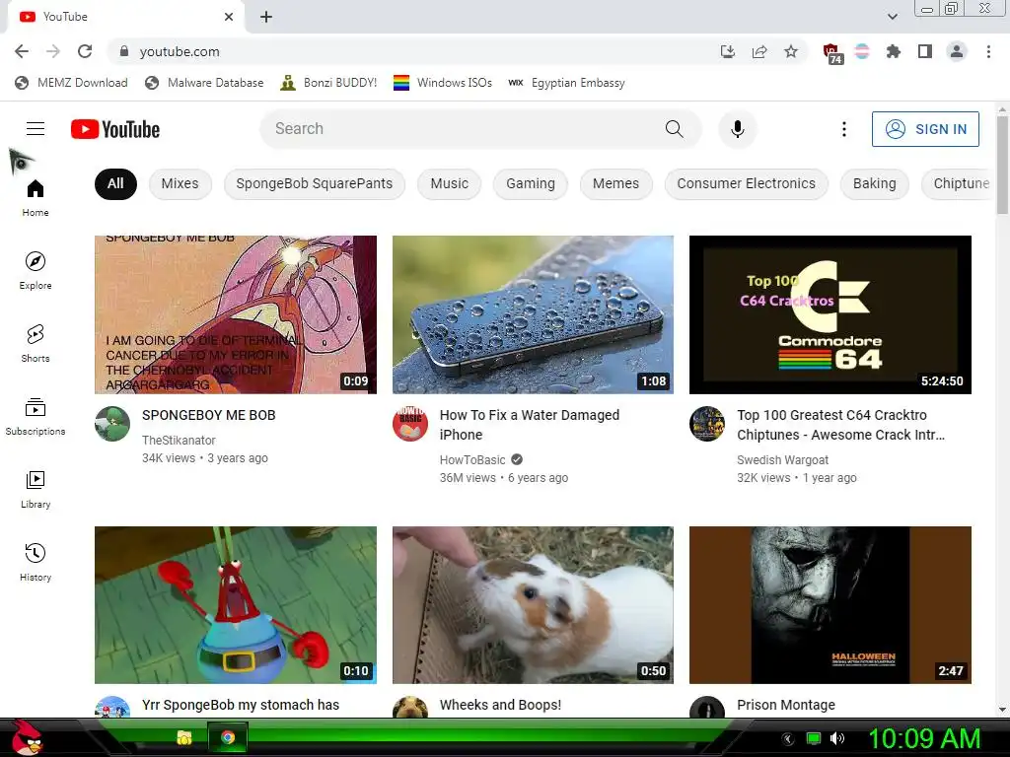Click the volume speaker tray icon
This screenshot has width=1010, height=757.
[836, 738]
